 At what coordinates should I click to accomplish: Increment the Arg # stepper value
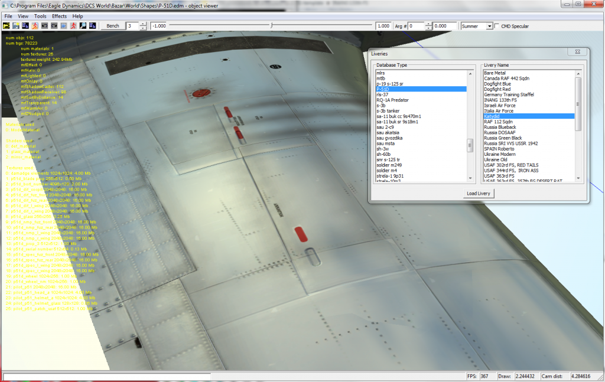click(427, 24)
